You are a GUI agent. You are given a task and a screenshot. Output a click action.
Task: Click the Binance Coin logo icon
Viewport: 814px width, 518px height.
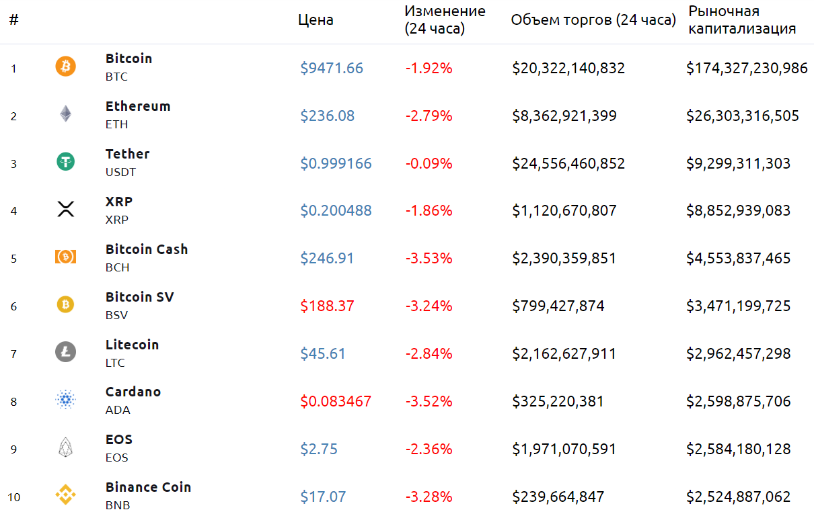coord(65,496)
